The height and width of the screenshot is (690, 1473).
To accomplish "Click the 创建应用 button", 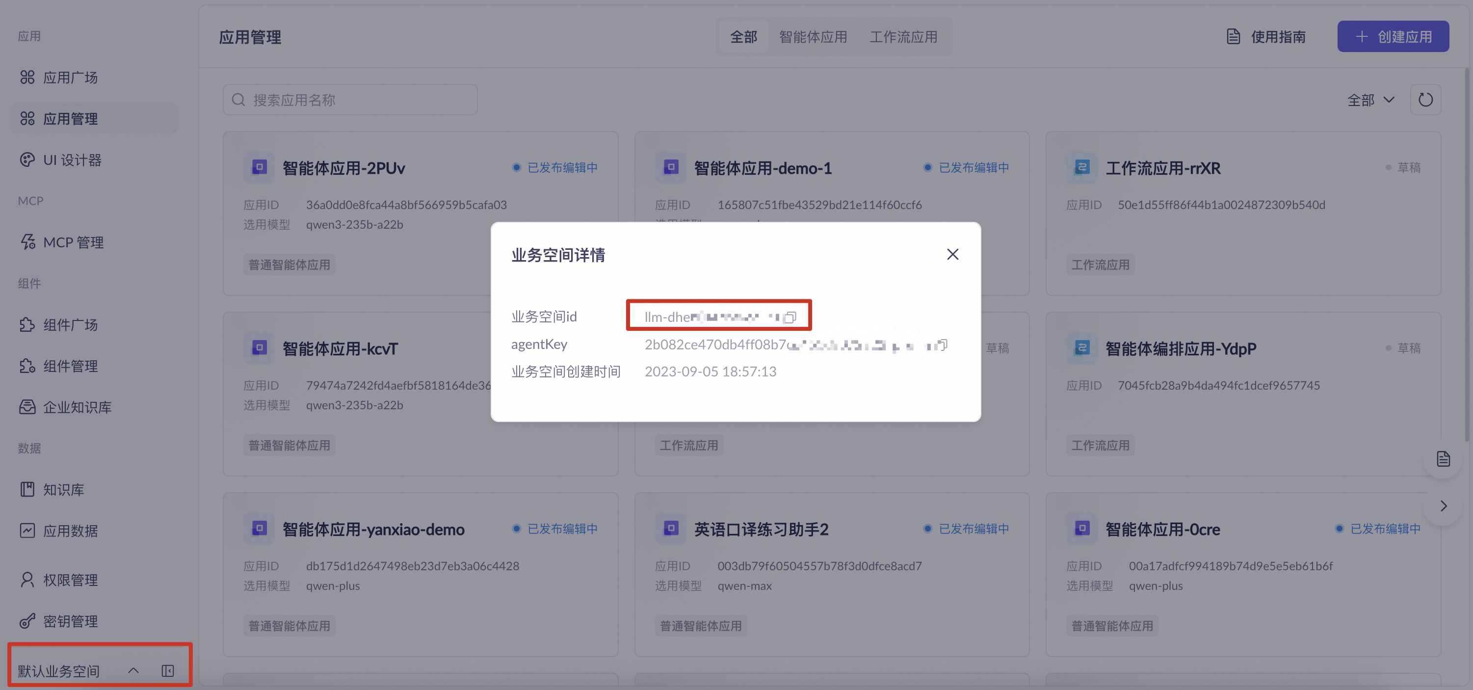I will (x=1393, y=37).
